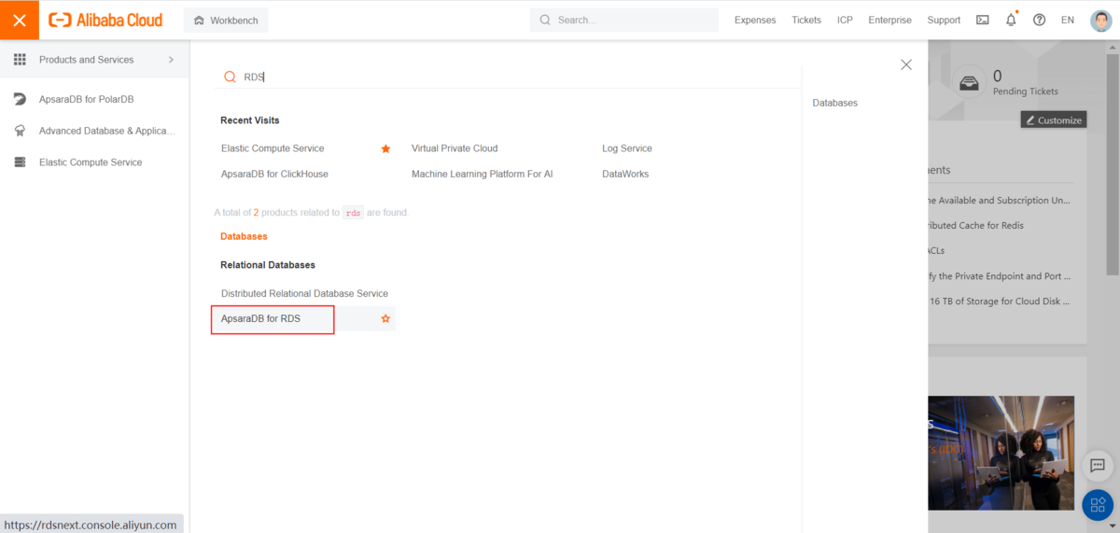1120x533 pixels.
Task: Click the Products and Services grid icon
Action: click(20, 60)
